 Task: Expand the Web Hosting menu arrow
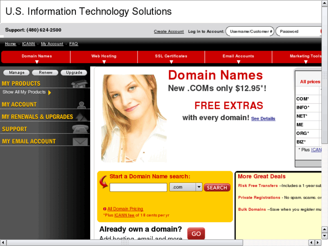click(x=104, y=62)
